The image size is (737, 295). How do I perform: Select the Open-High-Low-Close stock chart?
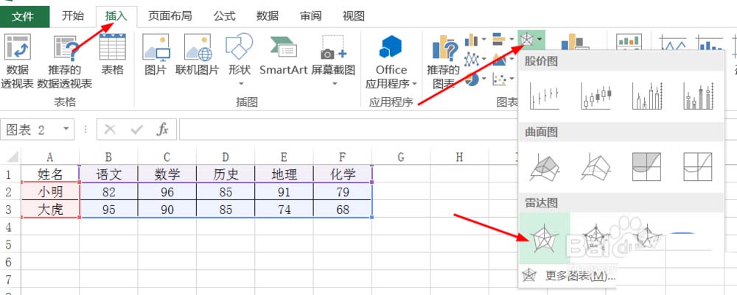596,96
